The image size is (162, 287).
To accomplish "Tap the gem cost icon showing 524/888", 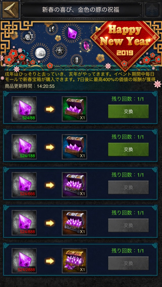I will pos(24,223).
